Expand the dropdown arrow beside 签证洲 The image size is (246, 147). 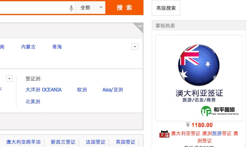9,78
